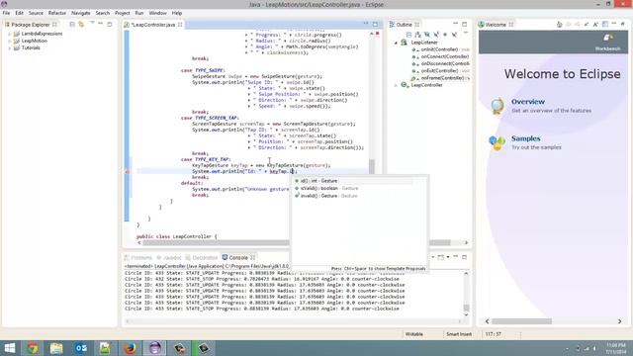Select the LeapMotion project row

[x=31, y=41]
